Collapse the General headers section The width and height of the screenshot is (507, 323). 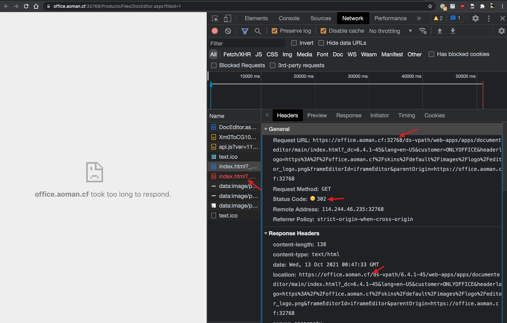coord(266,129)
